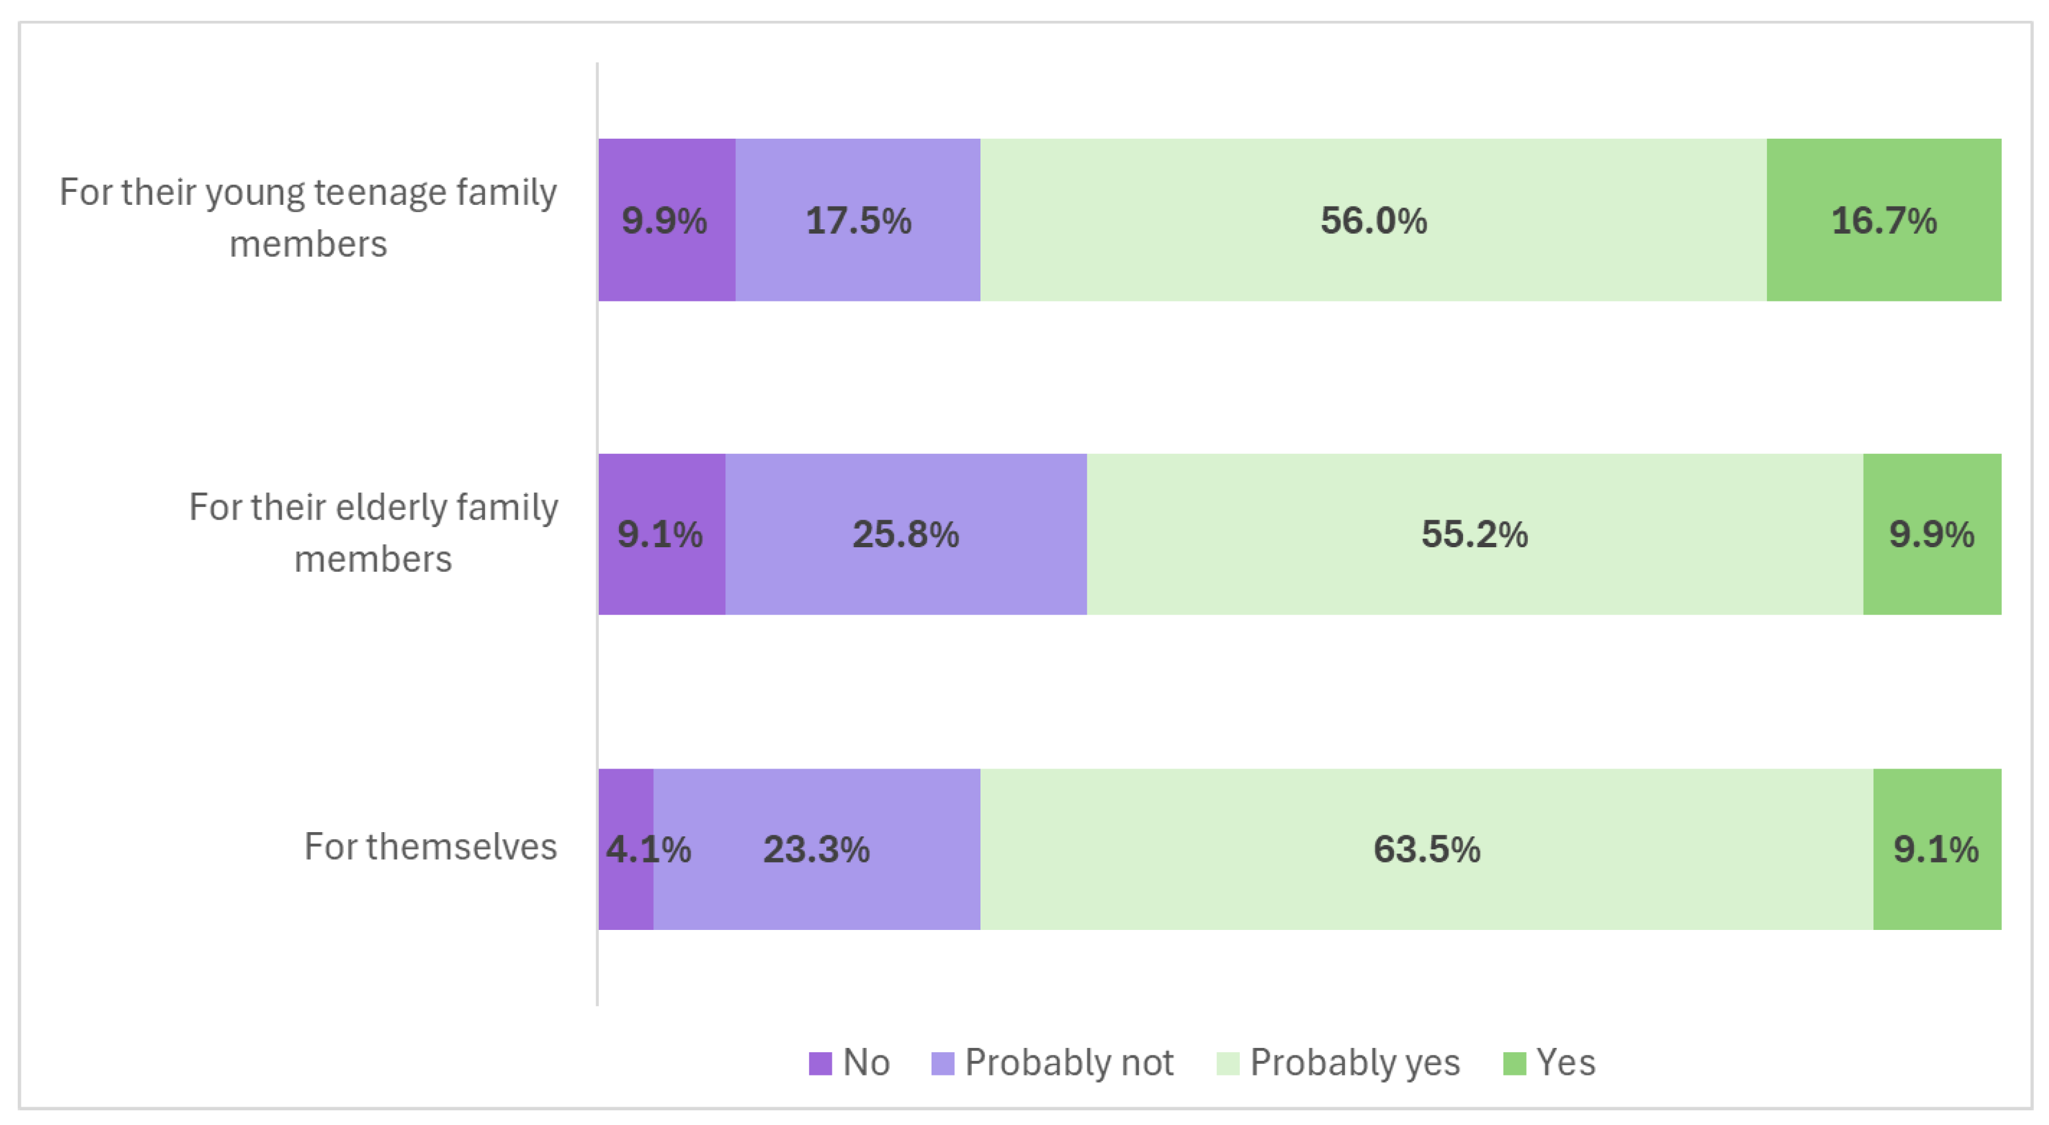Screen dimensions: 2049x1125
Task: Click the 56.0% Probably yes bar segment
Action: point(1373,220)
